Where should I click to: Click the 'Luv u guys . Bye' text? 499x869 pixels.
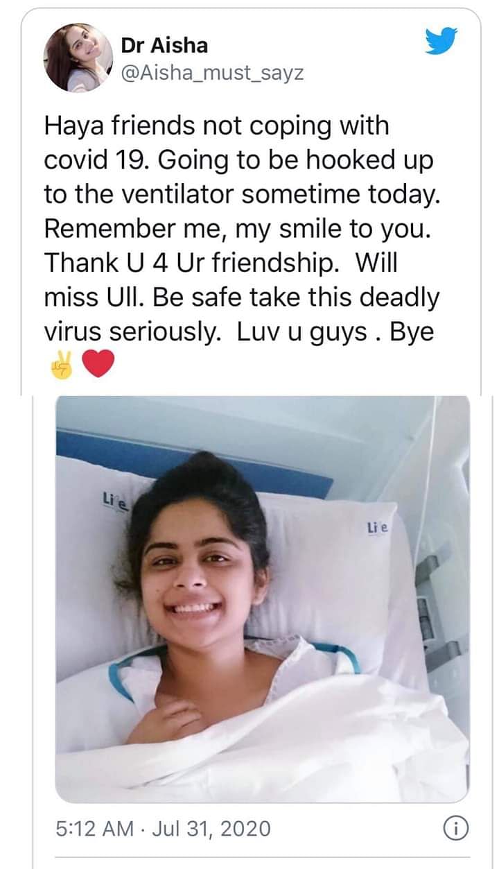[335, 332]
